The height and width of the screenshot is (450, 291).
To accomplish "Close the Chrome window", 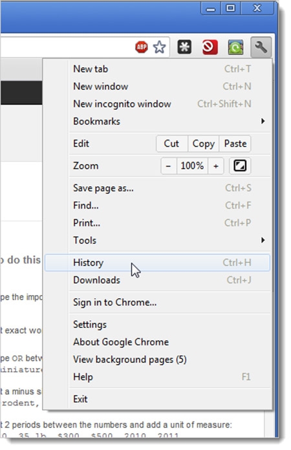I will 257,8.
